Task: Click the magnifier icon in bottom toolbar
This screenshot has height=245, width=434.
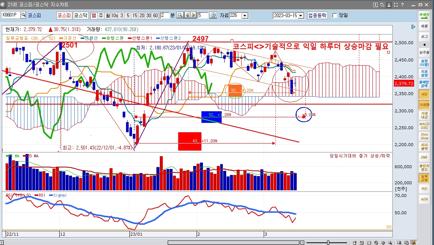Action: pyautogui.click(x=390, y=243)
